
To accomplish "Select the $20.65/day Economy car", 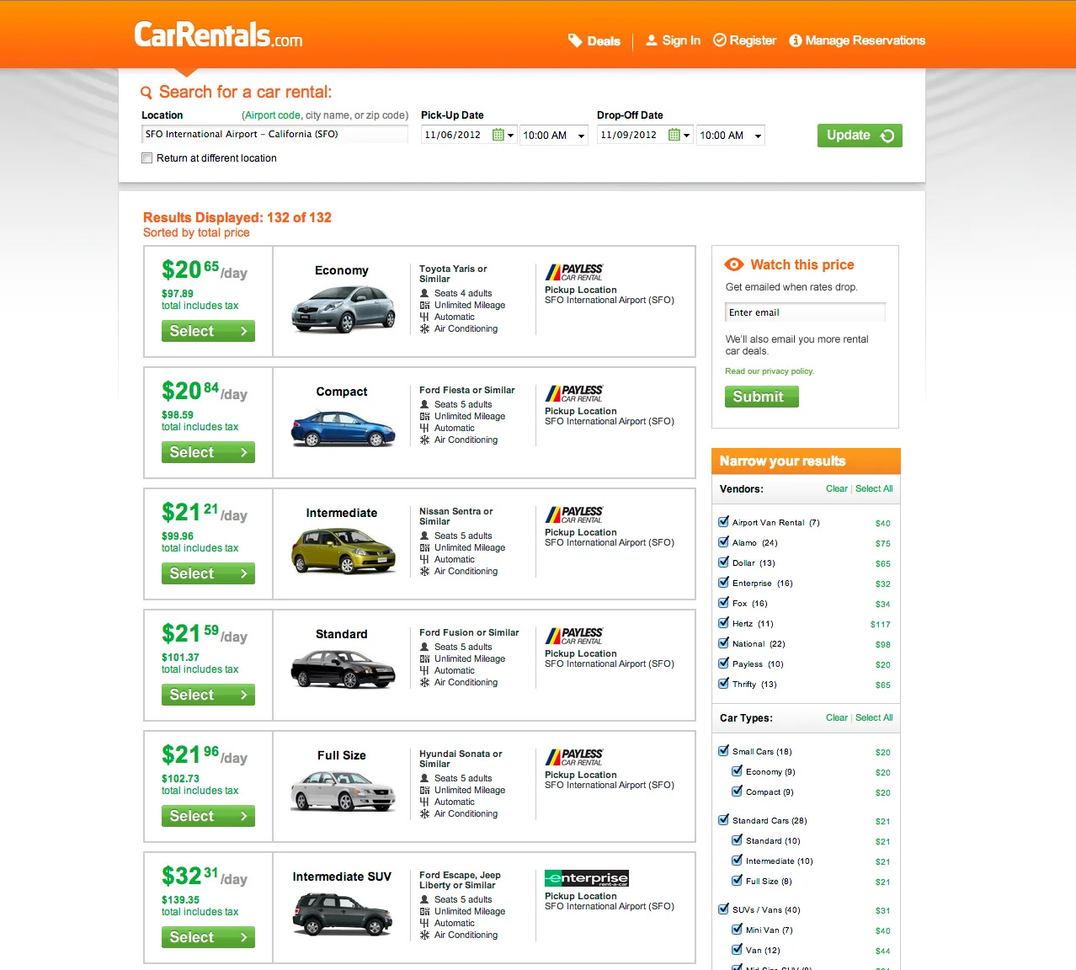I will pyautogui.click(x=208, y=331).
